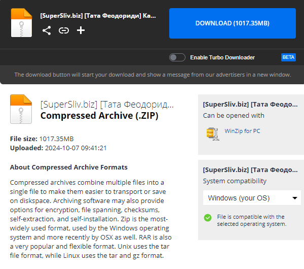Click the advertiser download notice text
The height and width of the screenshot is (269, 304).
(153, 75)
